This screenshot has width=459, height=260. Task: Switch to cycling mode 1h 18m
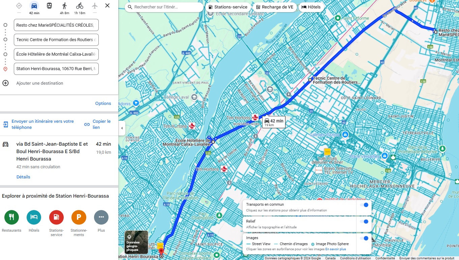[x=80, y=6]
